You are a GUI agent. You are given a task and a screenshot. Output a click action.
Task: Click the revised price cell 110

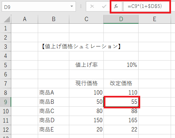pyautogui.click(x=121, y=93)
